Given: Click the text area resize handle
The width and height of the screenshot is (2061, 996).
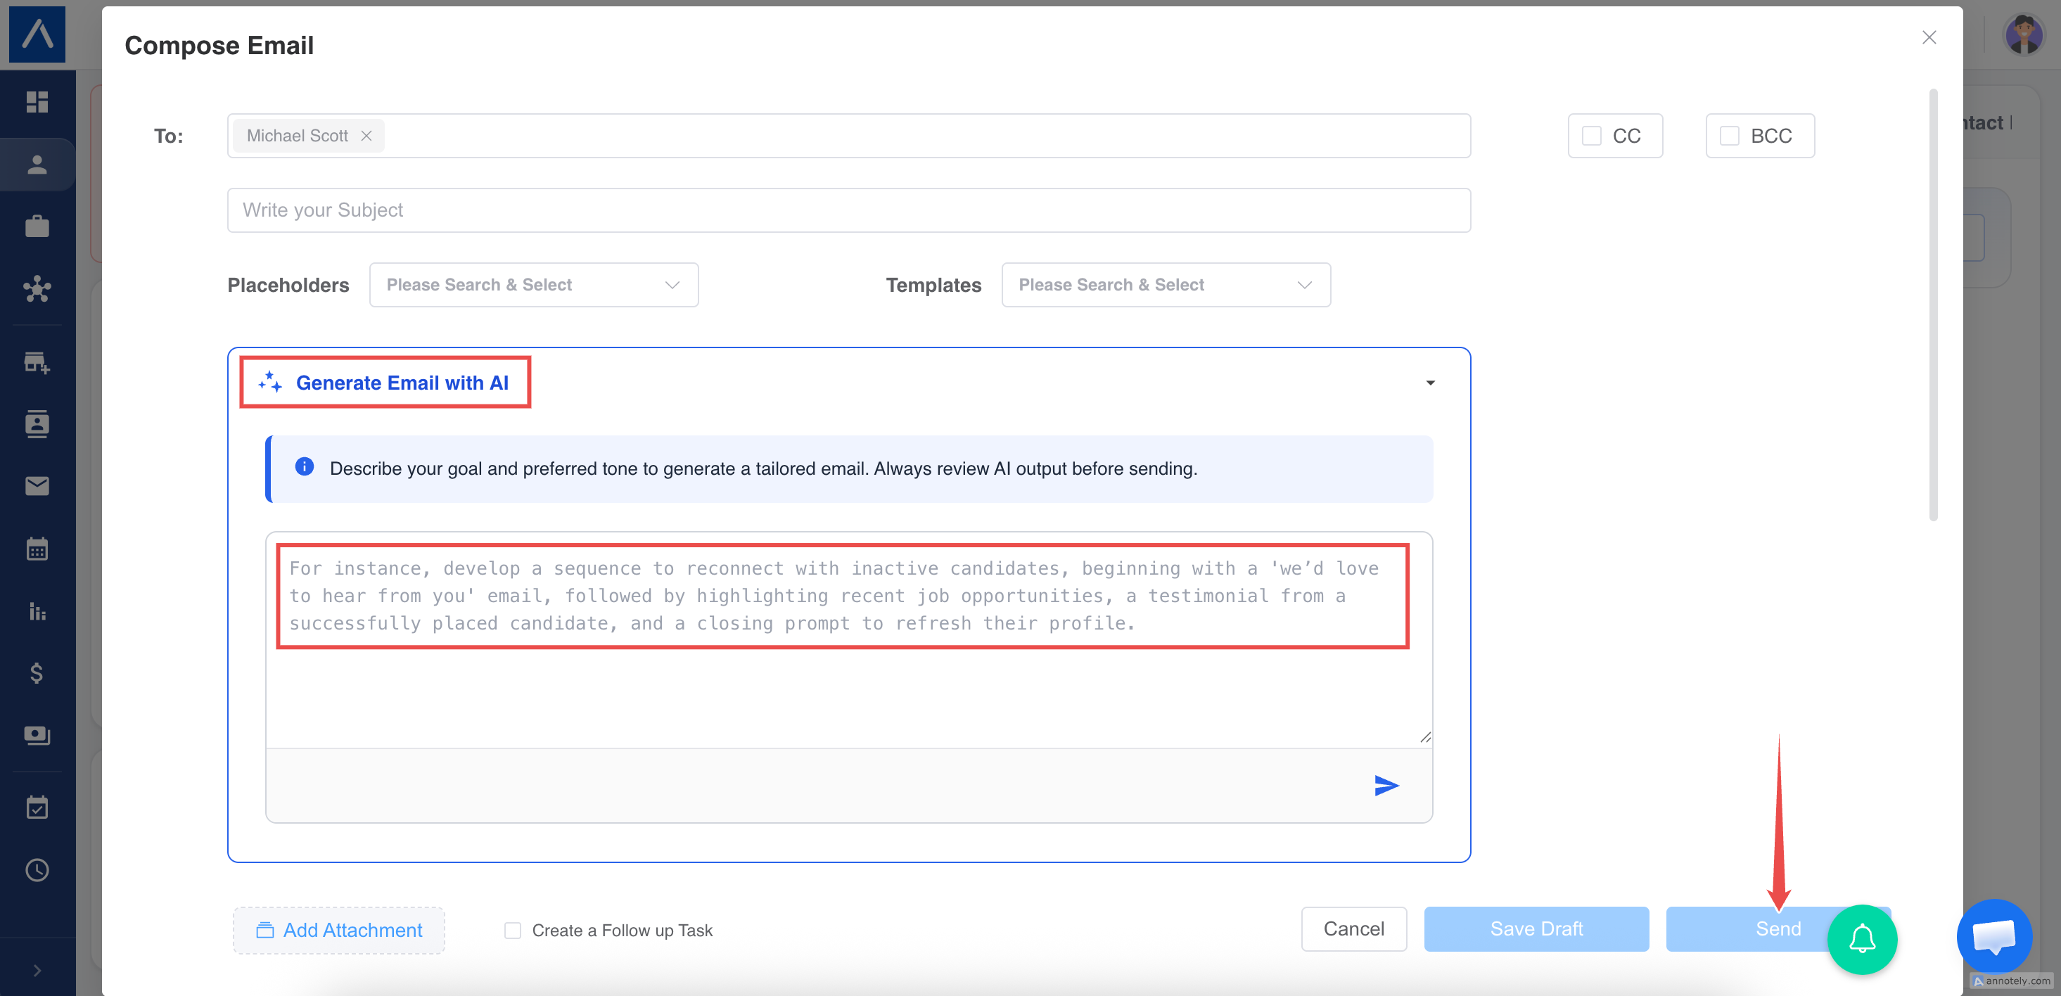Looking at the screenshot, I should pos(1425,736).
